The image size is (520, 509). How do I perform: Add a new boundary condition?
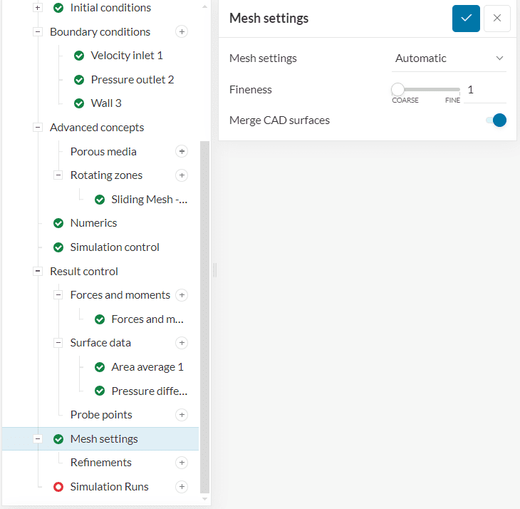[x=182, y=32]
